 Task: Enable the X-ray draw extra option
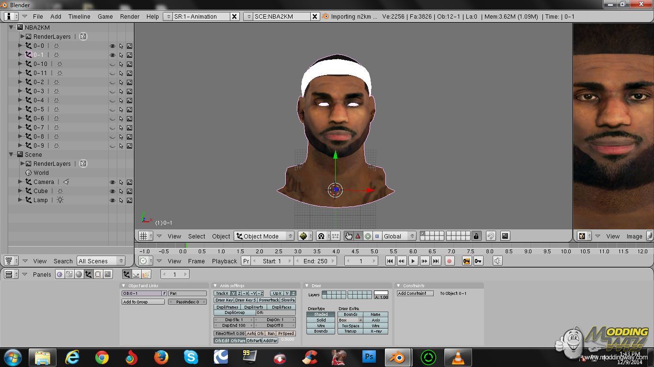(x=376, y=331)
